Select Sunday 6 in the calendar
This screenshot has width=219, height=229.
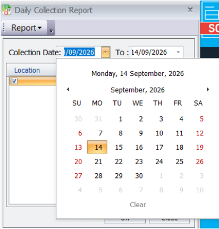[80, 133]
